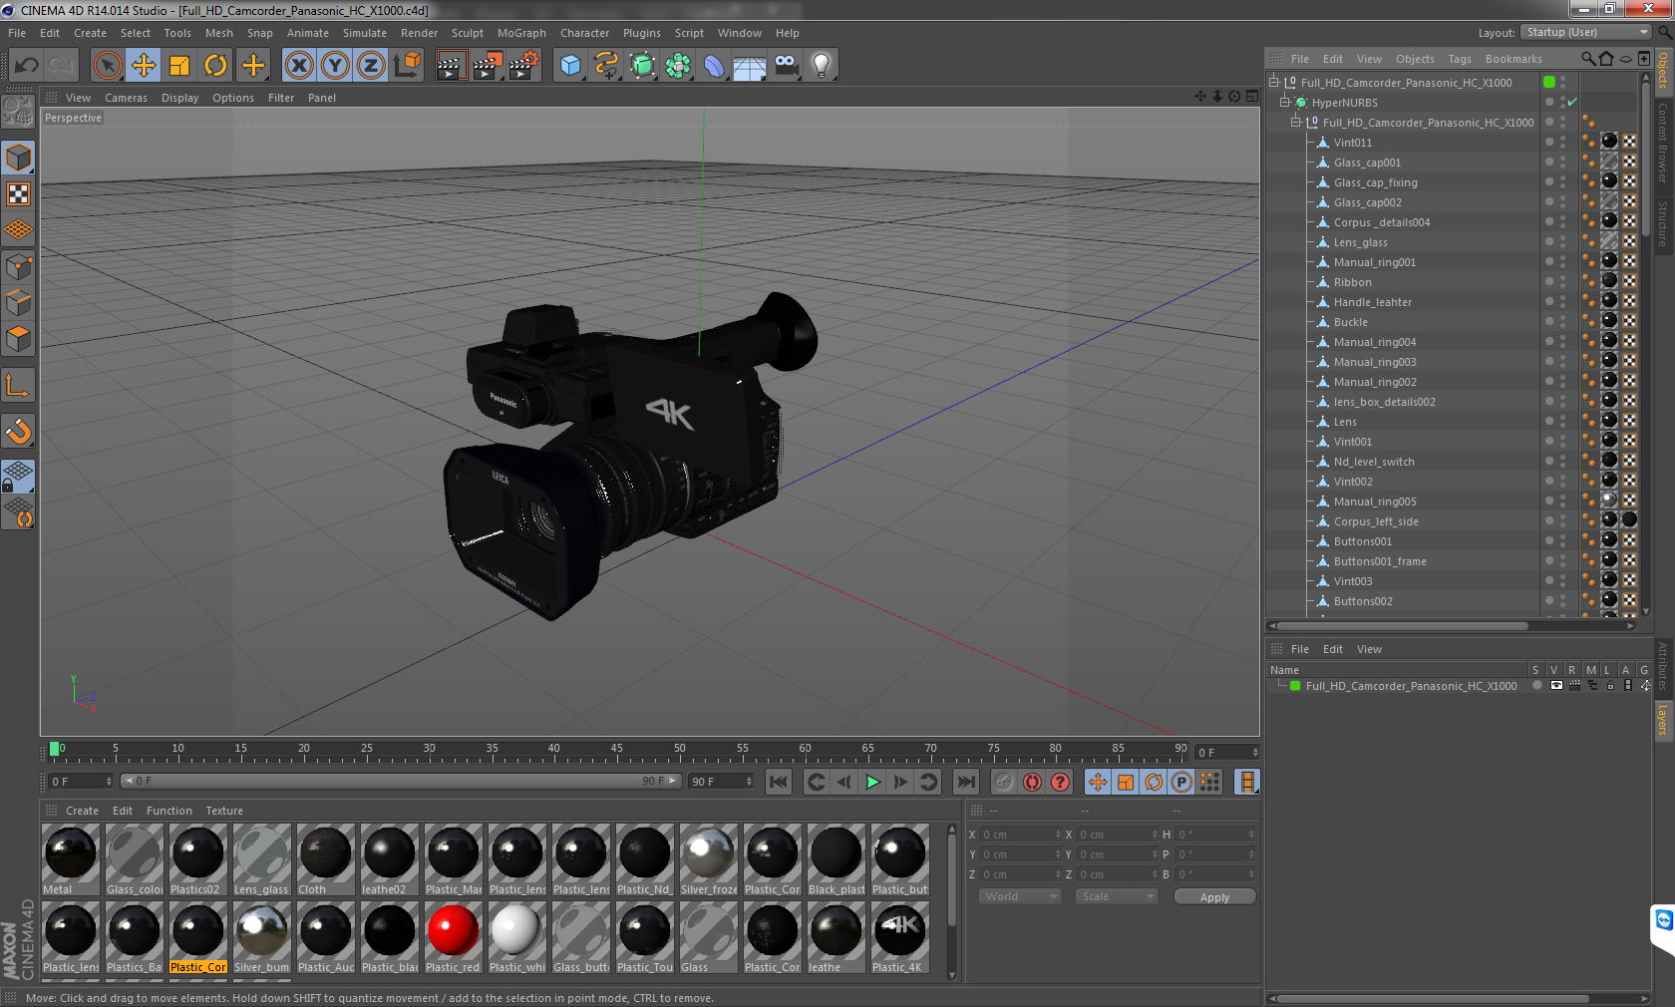Select the Live Selection tool

(108, 66)
